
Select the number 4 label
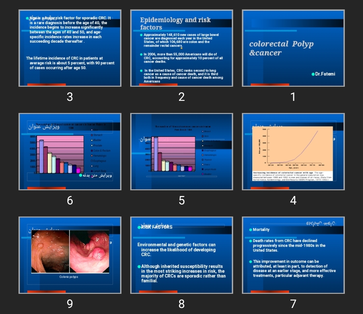point(293,200)
